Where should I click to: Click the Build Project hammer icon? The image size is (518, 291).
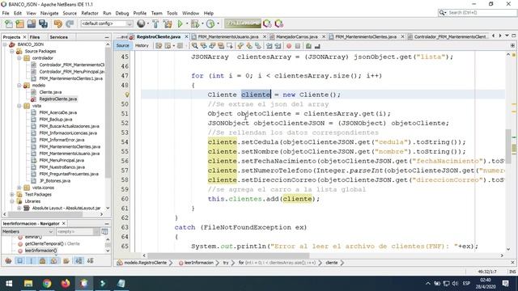[155, 23]
